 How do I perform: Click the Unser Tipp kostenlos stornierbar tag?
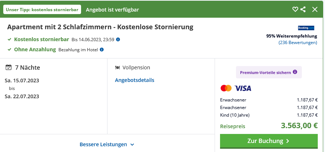42,9
